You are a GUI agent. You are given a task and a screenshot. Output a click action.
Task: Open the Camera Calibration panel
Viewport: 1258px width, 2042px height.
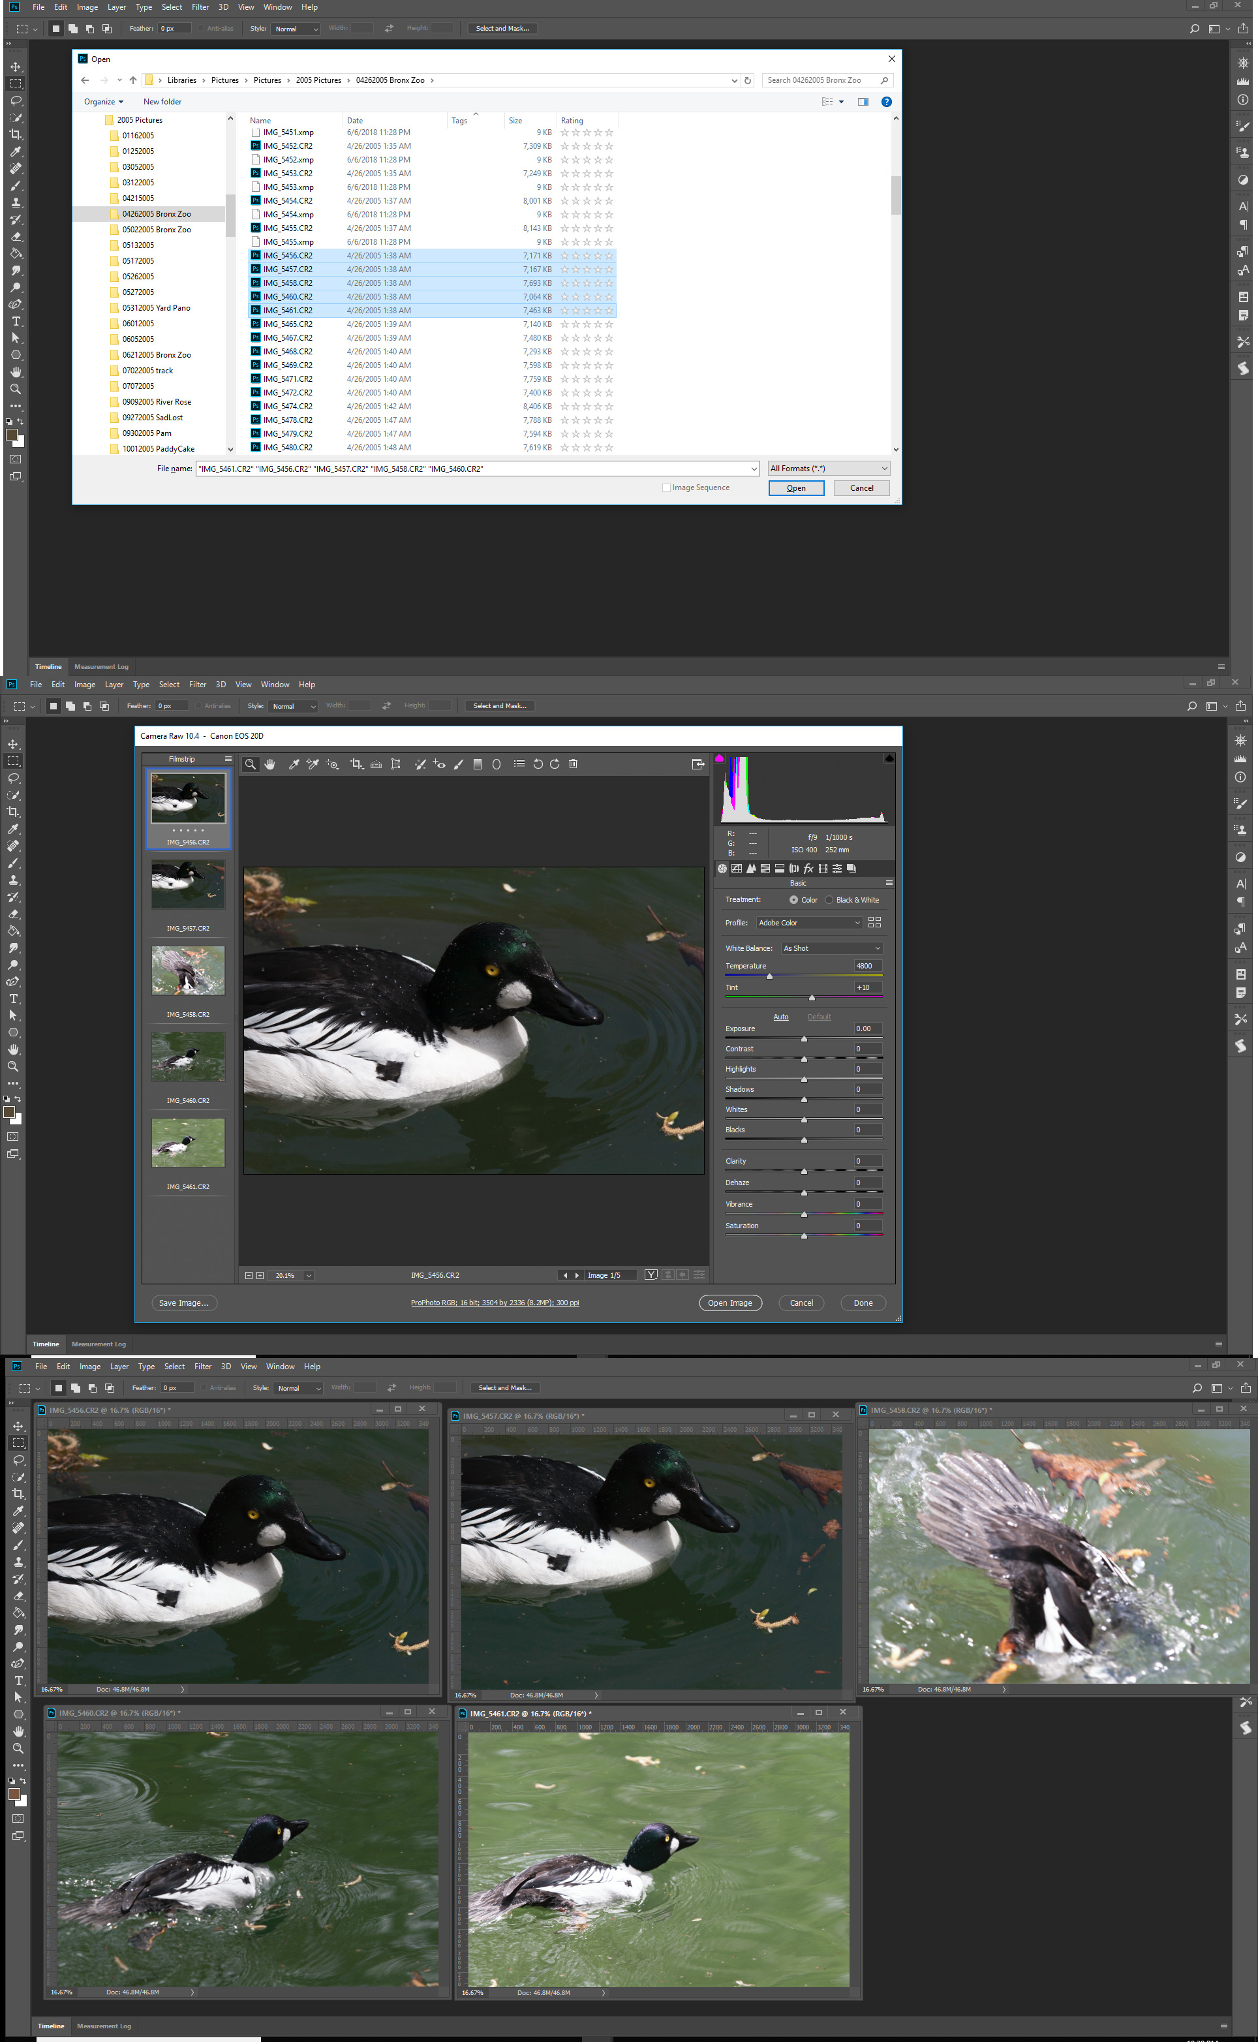[822, 868]
